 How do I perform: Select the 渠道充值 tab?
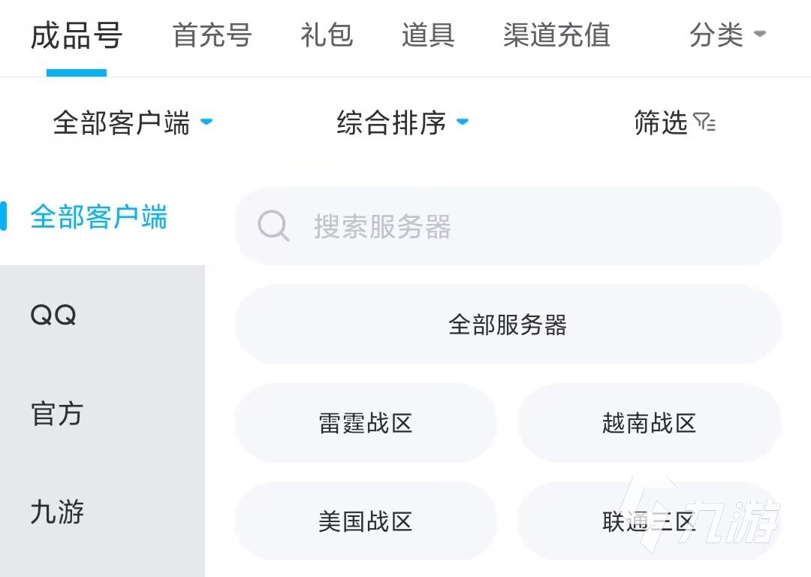point(556,35)
